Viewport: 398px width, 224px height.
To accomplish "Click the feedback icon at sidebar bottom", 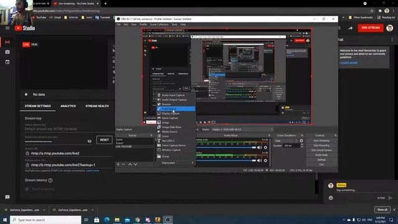I will click(x=7, y=197).
